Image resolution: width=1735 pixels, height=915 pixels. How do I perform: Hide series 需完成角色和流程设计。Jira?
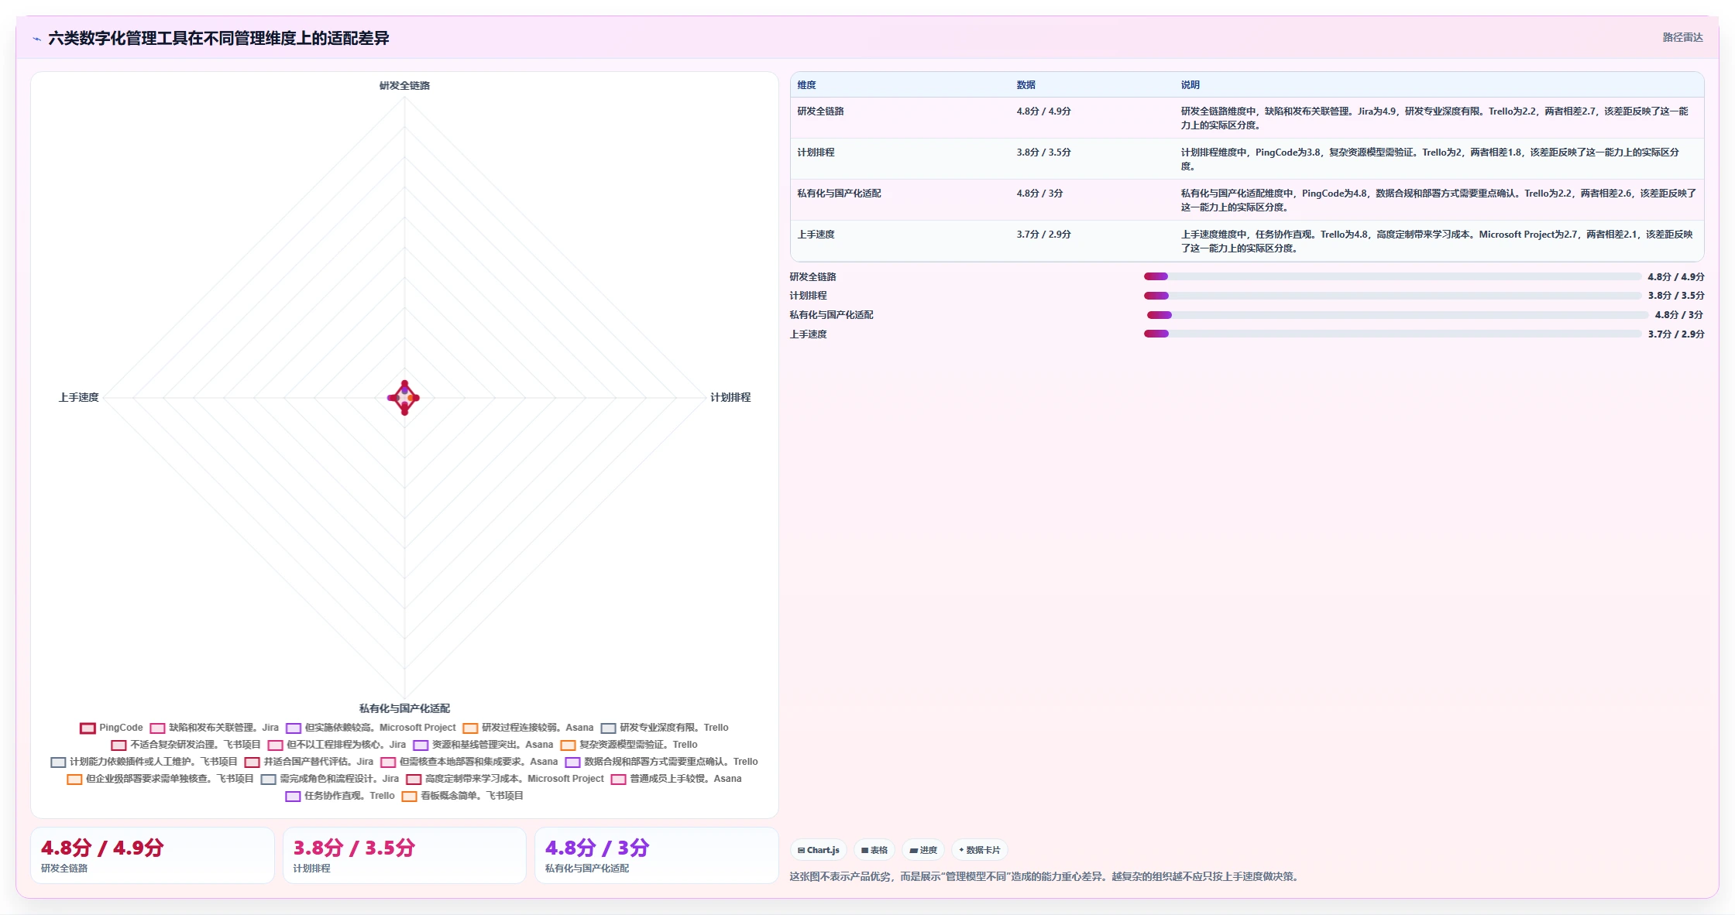click(330, 779)
